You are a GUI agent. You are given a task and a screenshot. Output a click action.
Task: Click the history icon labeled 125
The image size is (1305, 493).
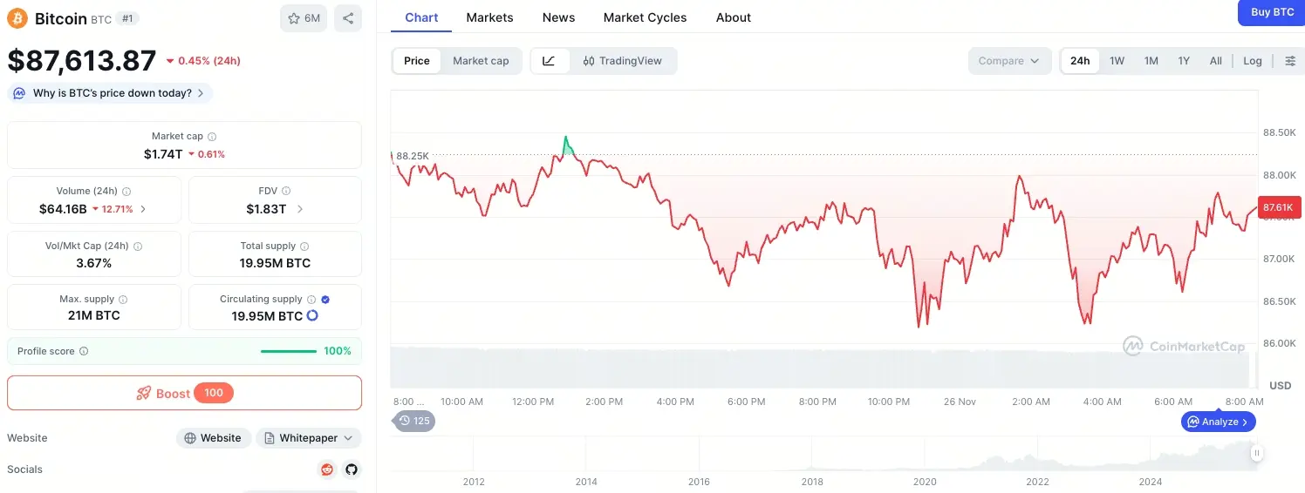click(x=414, y=422)
